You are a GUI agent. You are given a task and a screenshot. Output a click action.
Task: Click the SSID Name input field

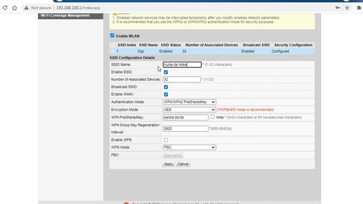pos(182,65)
